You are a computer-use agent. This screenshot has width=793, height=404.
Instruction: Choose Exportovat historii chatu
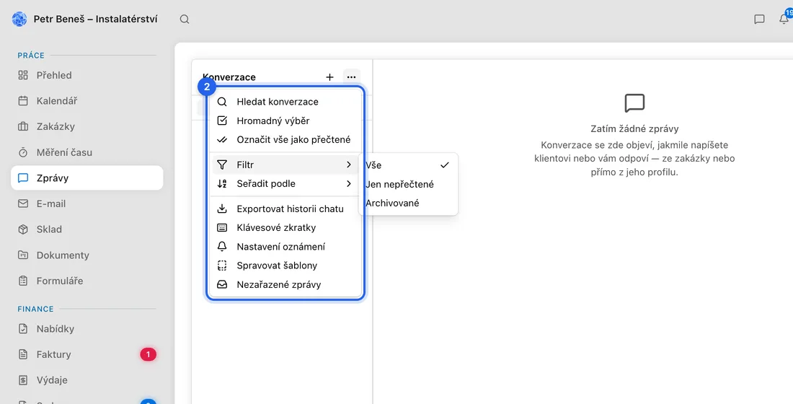285,208
